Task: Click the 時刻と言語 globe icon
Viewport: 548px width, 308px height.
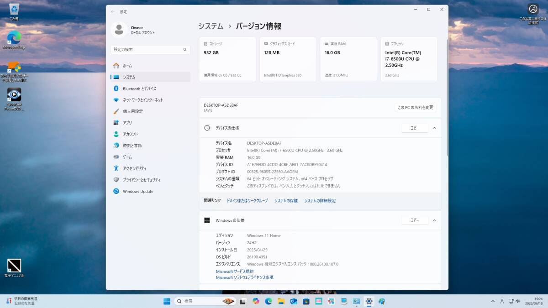Action: [x=116, y=146]
